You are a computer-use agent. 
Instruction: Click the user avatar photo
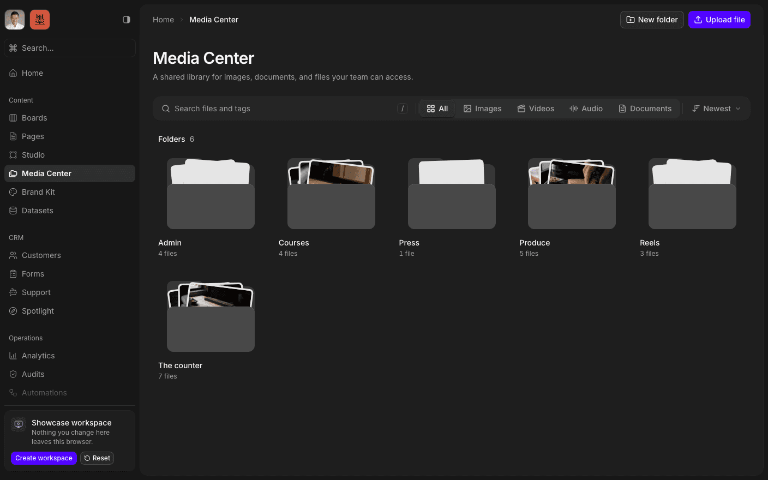click(x=15, y=20)
